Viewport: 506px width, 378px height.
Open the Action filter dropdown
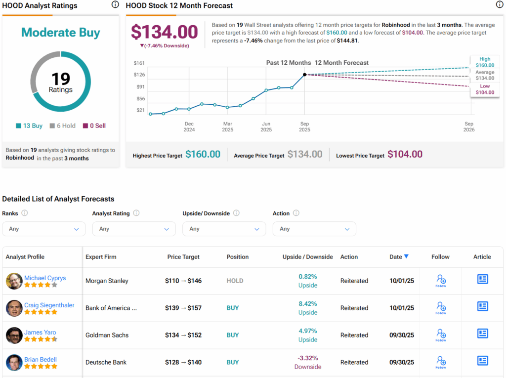click(314, 229)
